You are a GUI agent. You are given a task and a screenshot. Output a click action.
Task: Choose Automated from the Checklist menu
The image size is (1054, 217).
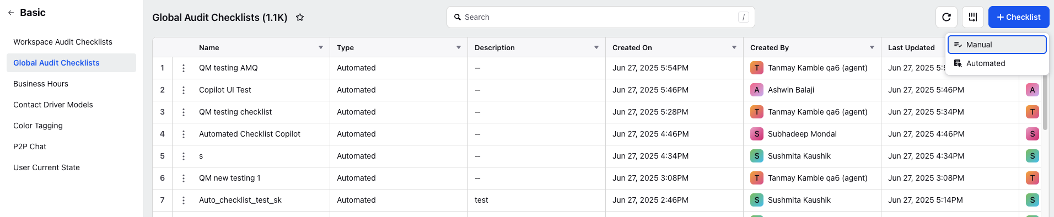click(997, 63)
